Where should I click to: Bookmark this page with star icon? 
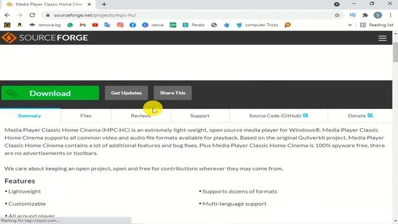(337, 15)
